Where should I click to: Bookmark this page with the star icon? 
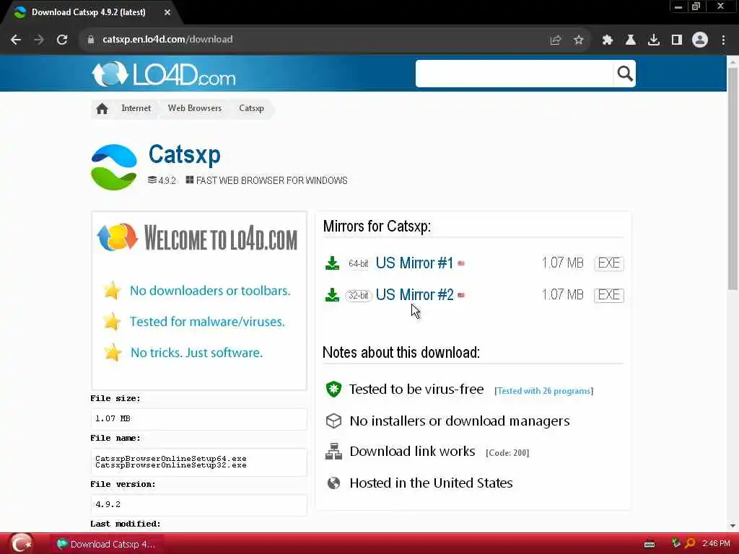[x=579, y=40]
